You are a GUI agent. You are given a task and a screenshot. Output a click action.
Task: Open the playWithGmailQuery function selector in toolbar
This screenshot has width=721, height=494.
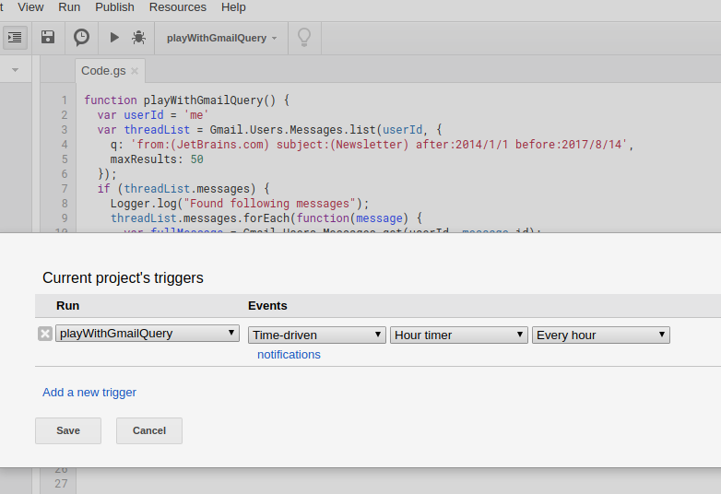pyautogui.click(x=221, y=38)
